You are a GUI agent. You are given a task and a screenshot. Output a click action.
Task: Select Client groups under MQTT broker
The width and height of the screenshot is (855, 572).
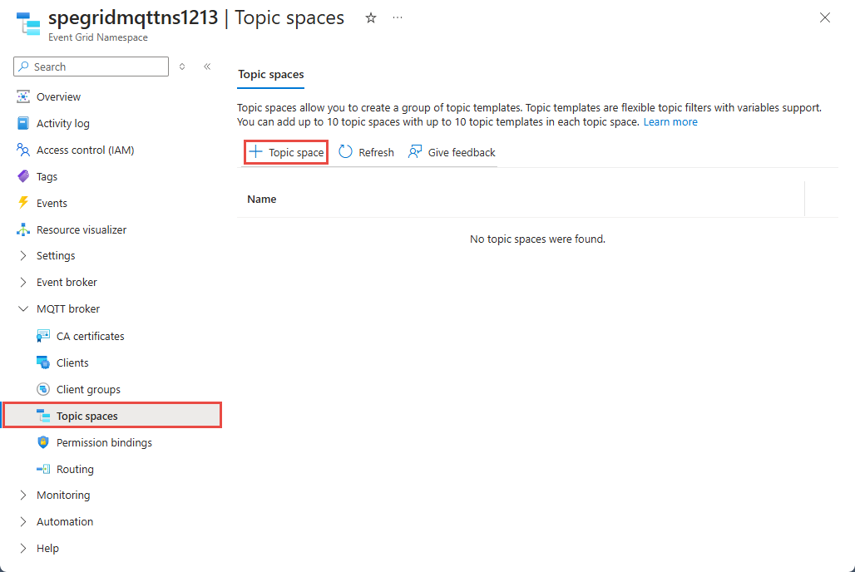(x=88, y=390)
